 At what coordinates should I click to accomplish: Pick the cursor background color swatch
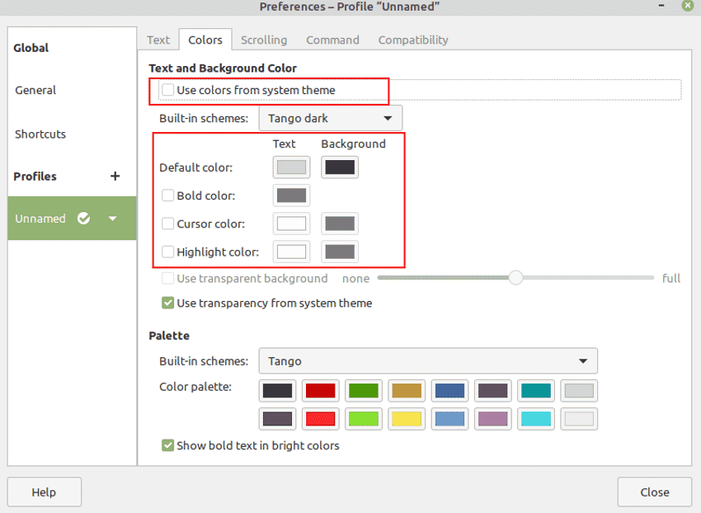tap(340, 224)
